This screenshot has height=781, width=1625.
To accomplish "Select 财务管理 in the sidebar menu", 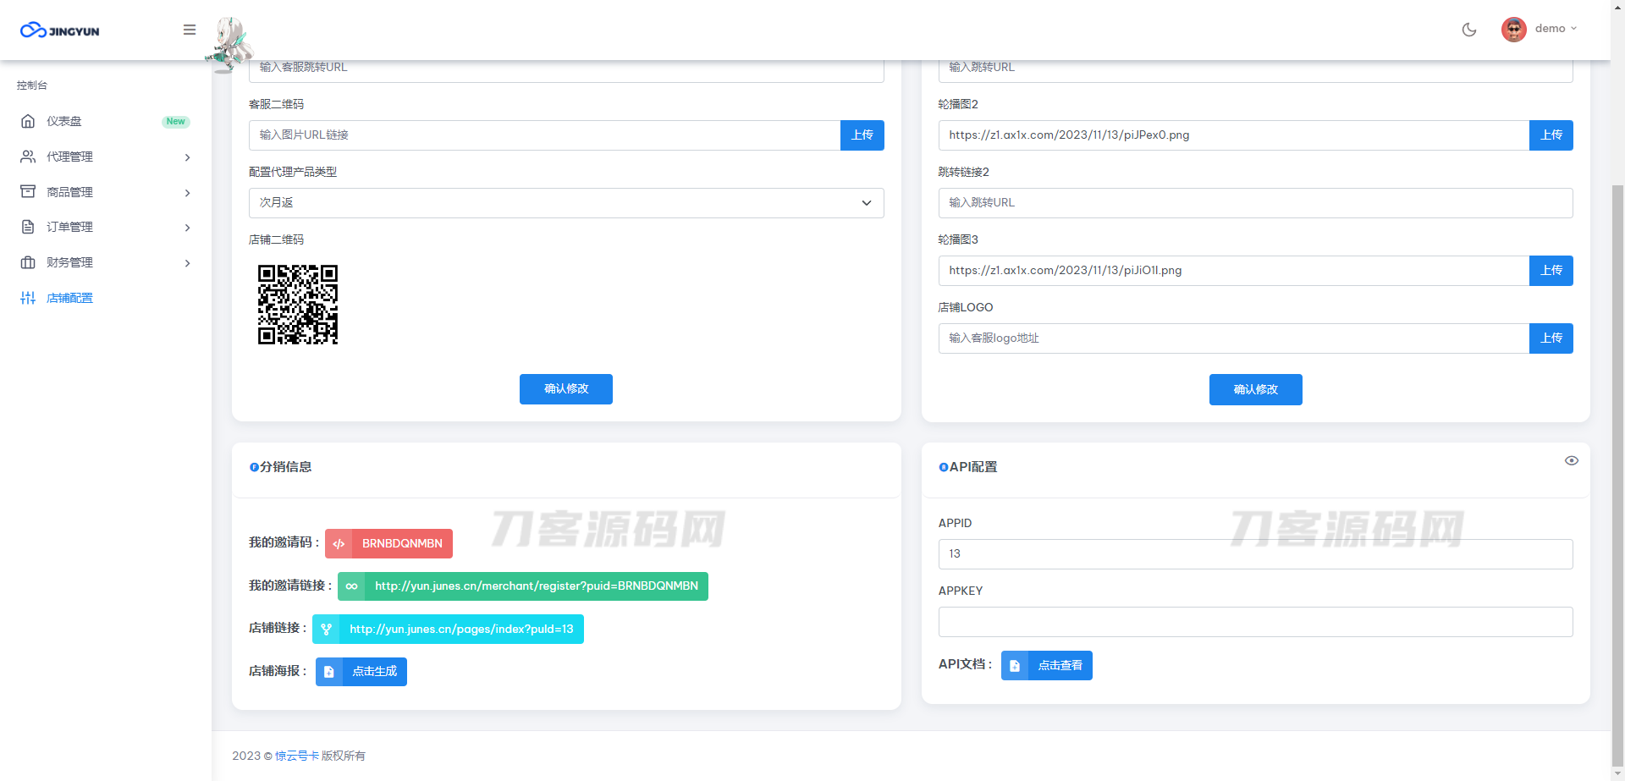I will point(72,262).
